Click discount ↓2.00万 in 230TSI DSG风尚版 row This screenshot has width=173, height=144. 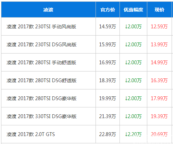click(133, 45)
